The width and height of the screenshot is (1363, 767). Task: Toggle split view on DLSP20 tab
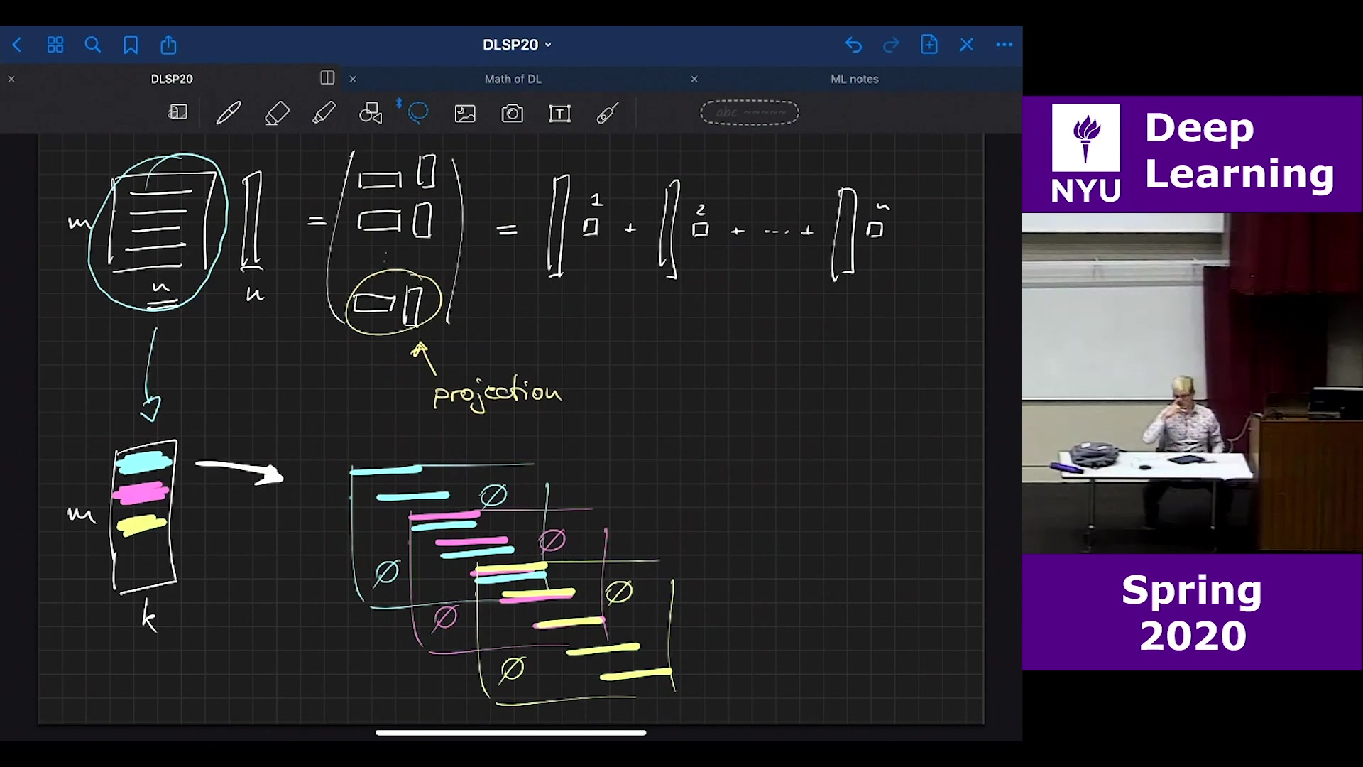[327, 78]
